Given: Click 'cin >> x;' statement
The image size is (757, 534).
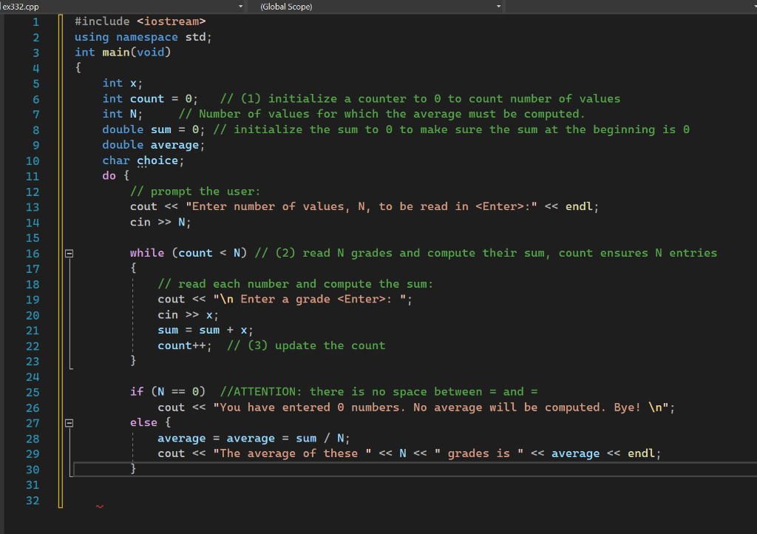Looking at the screenshot, I should pyautogui.click(x=189, y=315).
